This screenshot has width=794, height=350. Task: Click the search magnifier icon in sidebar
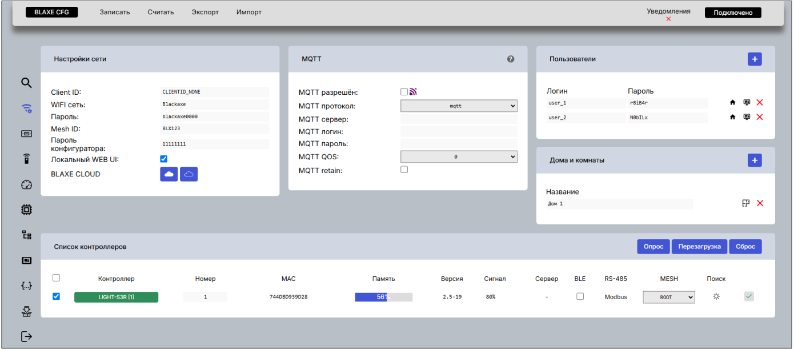[x=26, y=83]
